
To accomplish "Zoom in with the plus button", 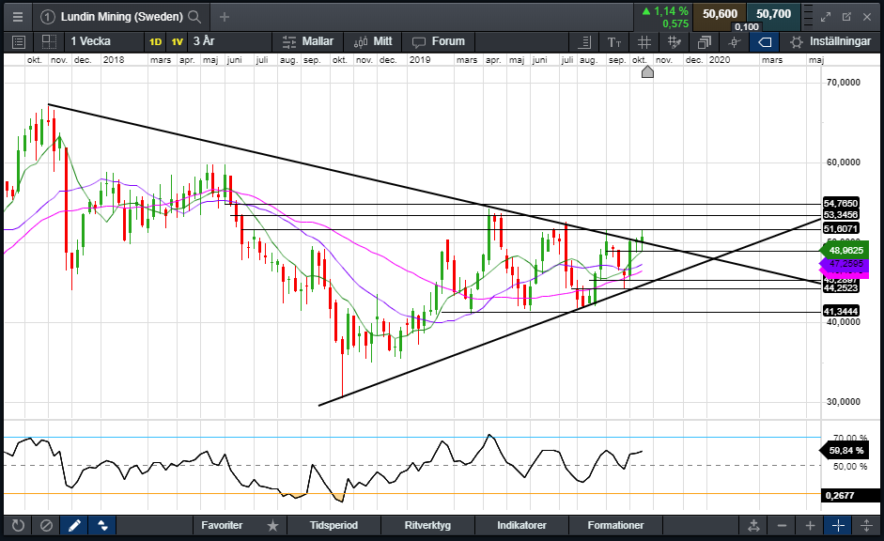I will click(x=810, y=526).
